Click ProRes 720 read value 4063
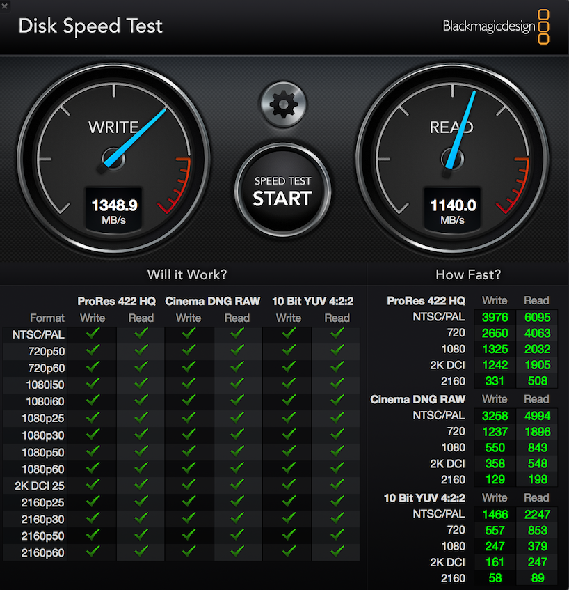 [x=538, y=333]
